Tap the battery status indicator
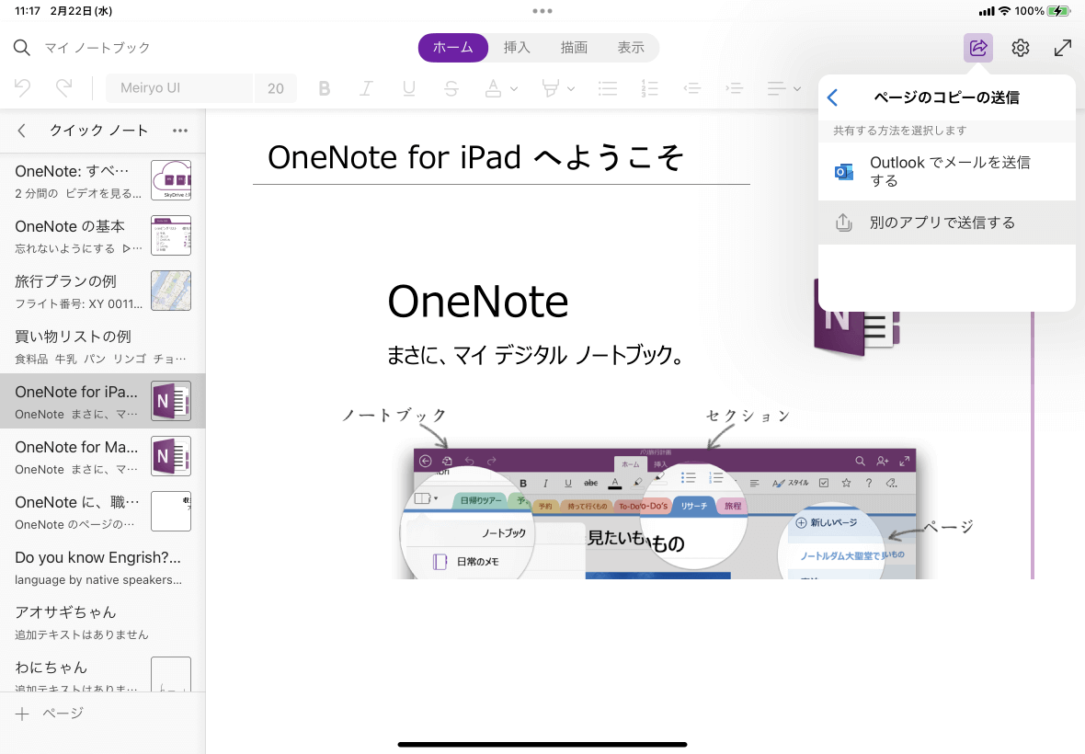1085x754 pixels. (x=1058, y=11)
